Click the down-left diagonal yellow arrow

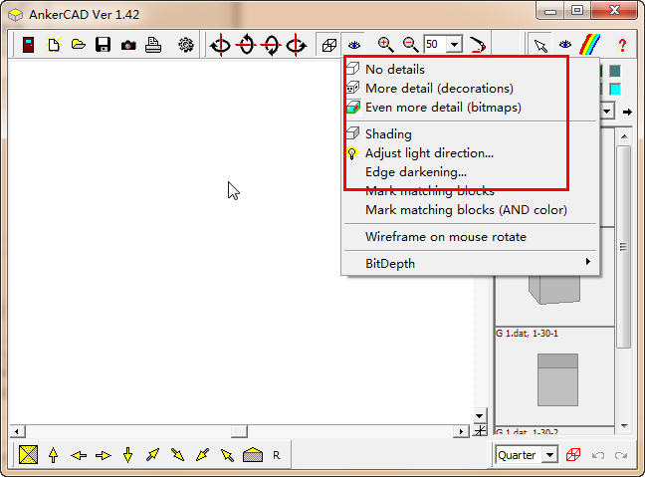(x=202, y=455)
